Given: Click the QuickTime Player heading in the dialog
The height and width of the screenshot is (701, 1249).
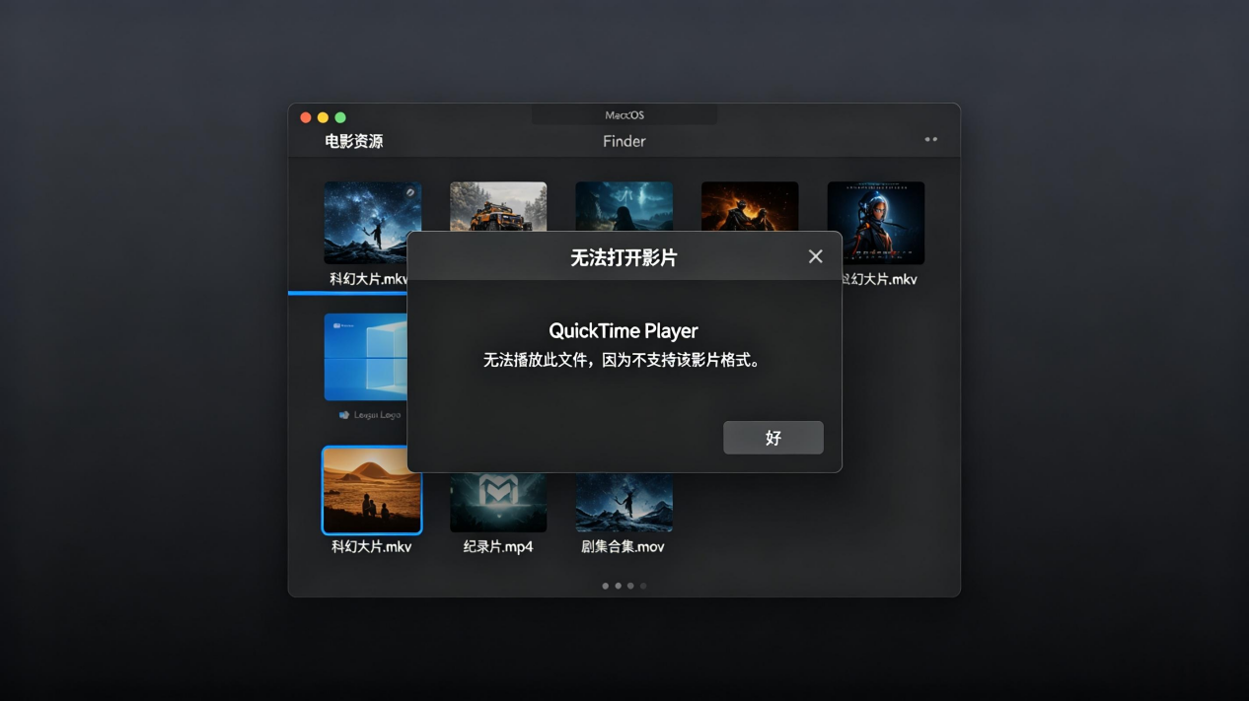Looking at the screenshot, I should [x=624, y=331].
